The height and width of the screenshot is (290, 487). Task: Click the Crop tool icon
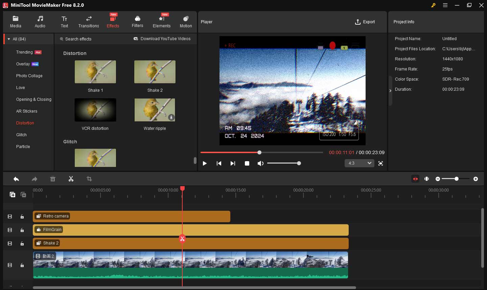tap(89, 179)
